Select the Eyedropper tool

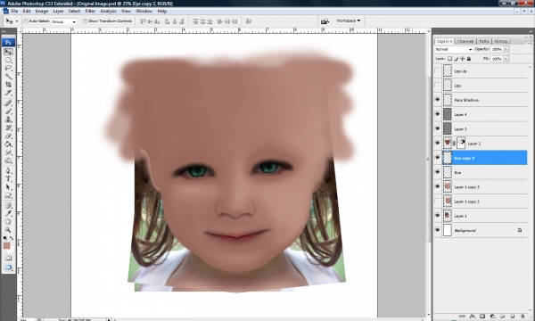click(8, 213)
